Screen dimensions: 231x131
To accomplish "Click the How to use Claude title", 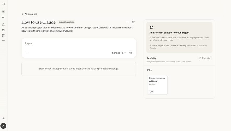I will (x=38, y=22).
